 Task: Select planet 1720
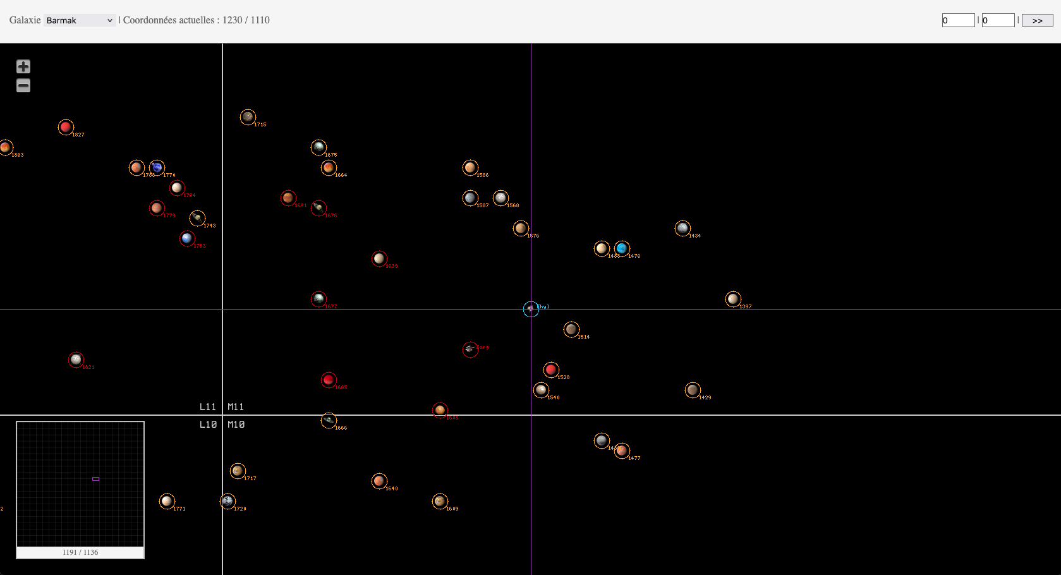coord(227,501)
